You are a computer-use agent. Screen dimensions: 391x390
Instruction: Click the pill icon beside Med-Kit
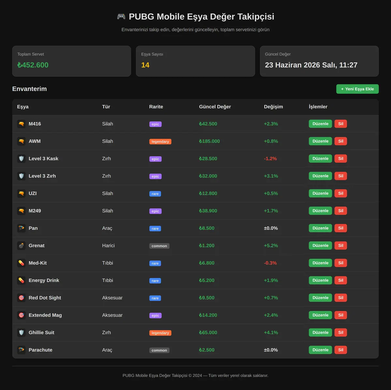tap(21, 263)
